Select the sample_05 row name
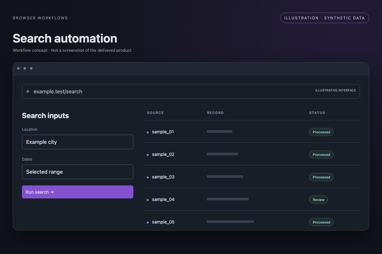The height and width of the screenshot is (254, 382). pyautogui.click(x=163, y=222)
